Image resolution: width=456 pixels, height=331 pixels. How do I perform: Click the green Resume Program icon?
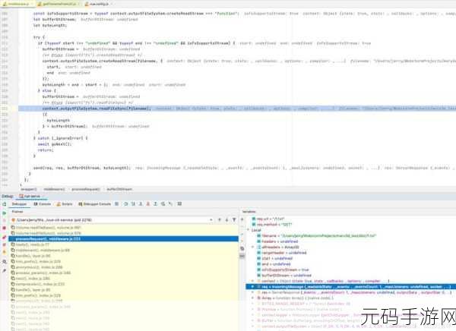point(4,213)
